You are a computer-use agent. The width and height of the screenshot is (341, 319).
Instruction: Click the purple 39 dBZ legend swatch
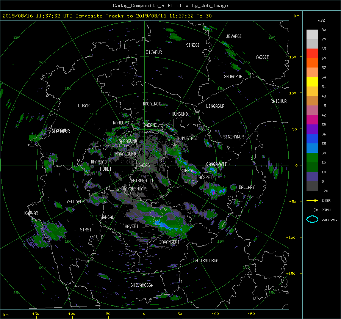[312, 129]
